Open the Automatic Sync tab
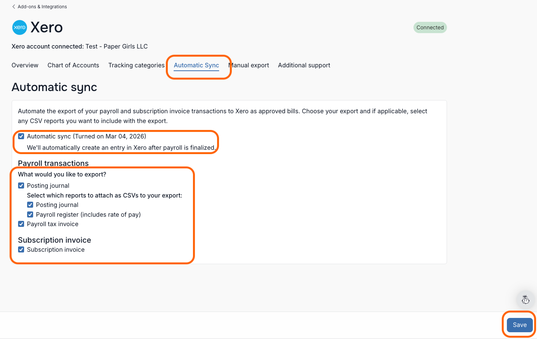 197,65
